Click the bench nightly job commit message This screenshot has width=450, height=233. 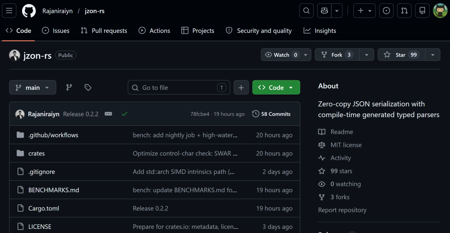pos(185,135)
